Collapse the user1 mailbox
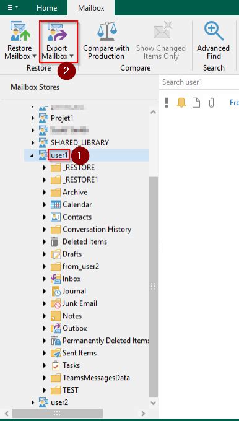The image size is (239, 421). [32, 155]
